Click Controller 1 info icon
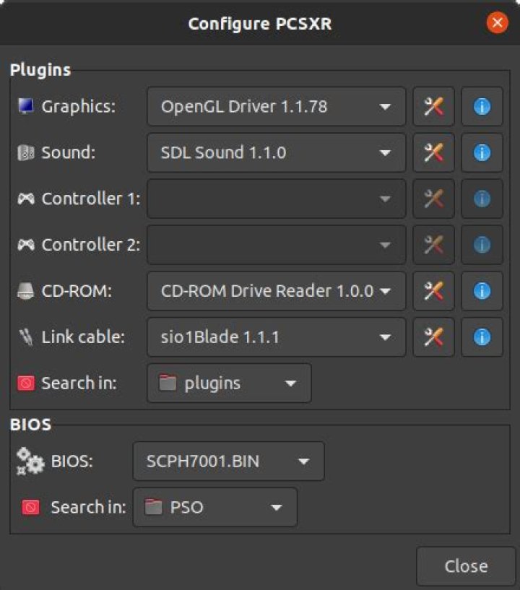520x590 pixels. (x=482, y=199)
